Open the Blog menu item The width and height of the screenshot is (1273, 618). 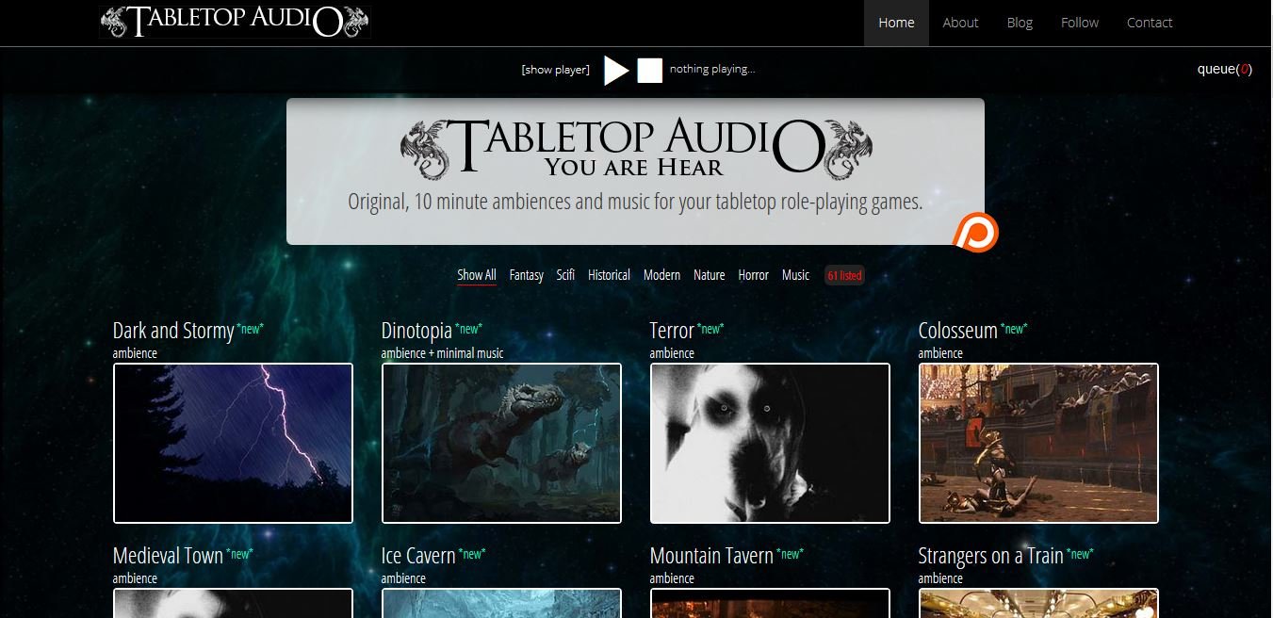coord(1020,23)
